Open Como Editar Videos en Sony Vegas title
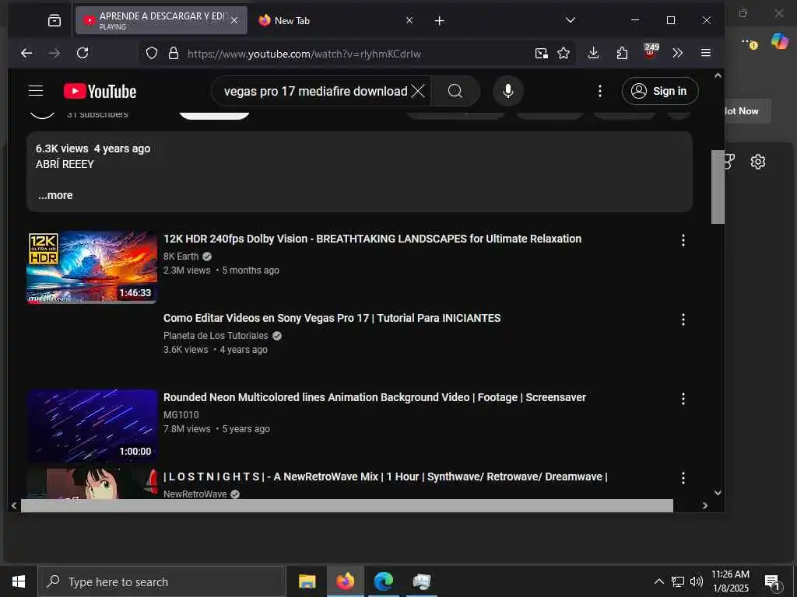 tap(332, 318)
